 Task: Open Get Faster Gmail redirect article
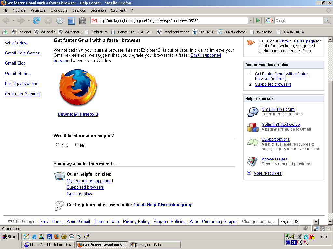[281, 76]
